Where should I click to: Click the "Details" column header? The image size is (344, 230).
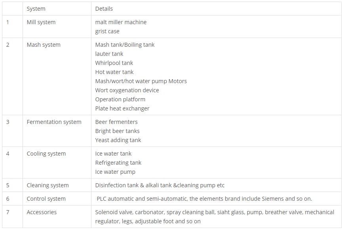[104, 9]
